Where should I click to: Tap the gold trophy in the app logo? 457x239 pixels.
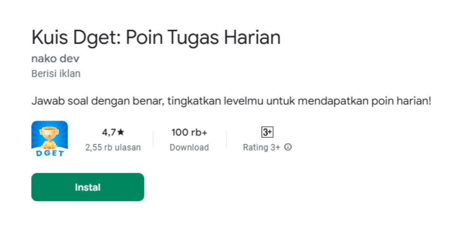tap(50, 135)
